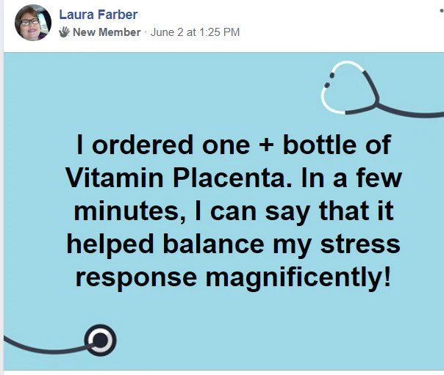Viewport: 444px width, 375px height.
Task: Click the waving hand New Member icon
Action: pos(65,32)
